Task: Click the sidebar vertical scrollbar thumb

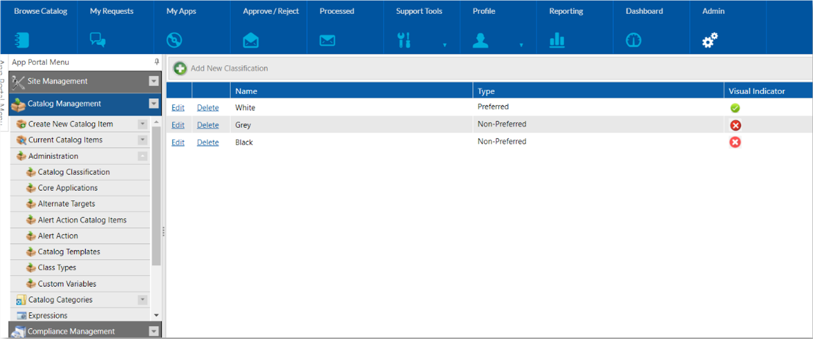Action: 156,195
